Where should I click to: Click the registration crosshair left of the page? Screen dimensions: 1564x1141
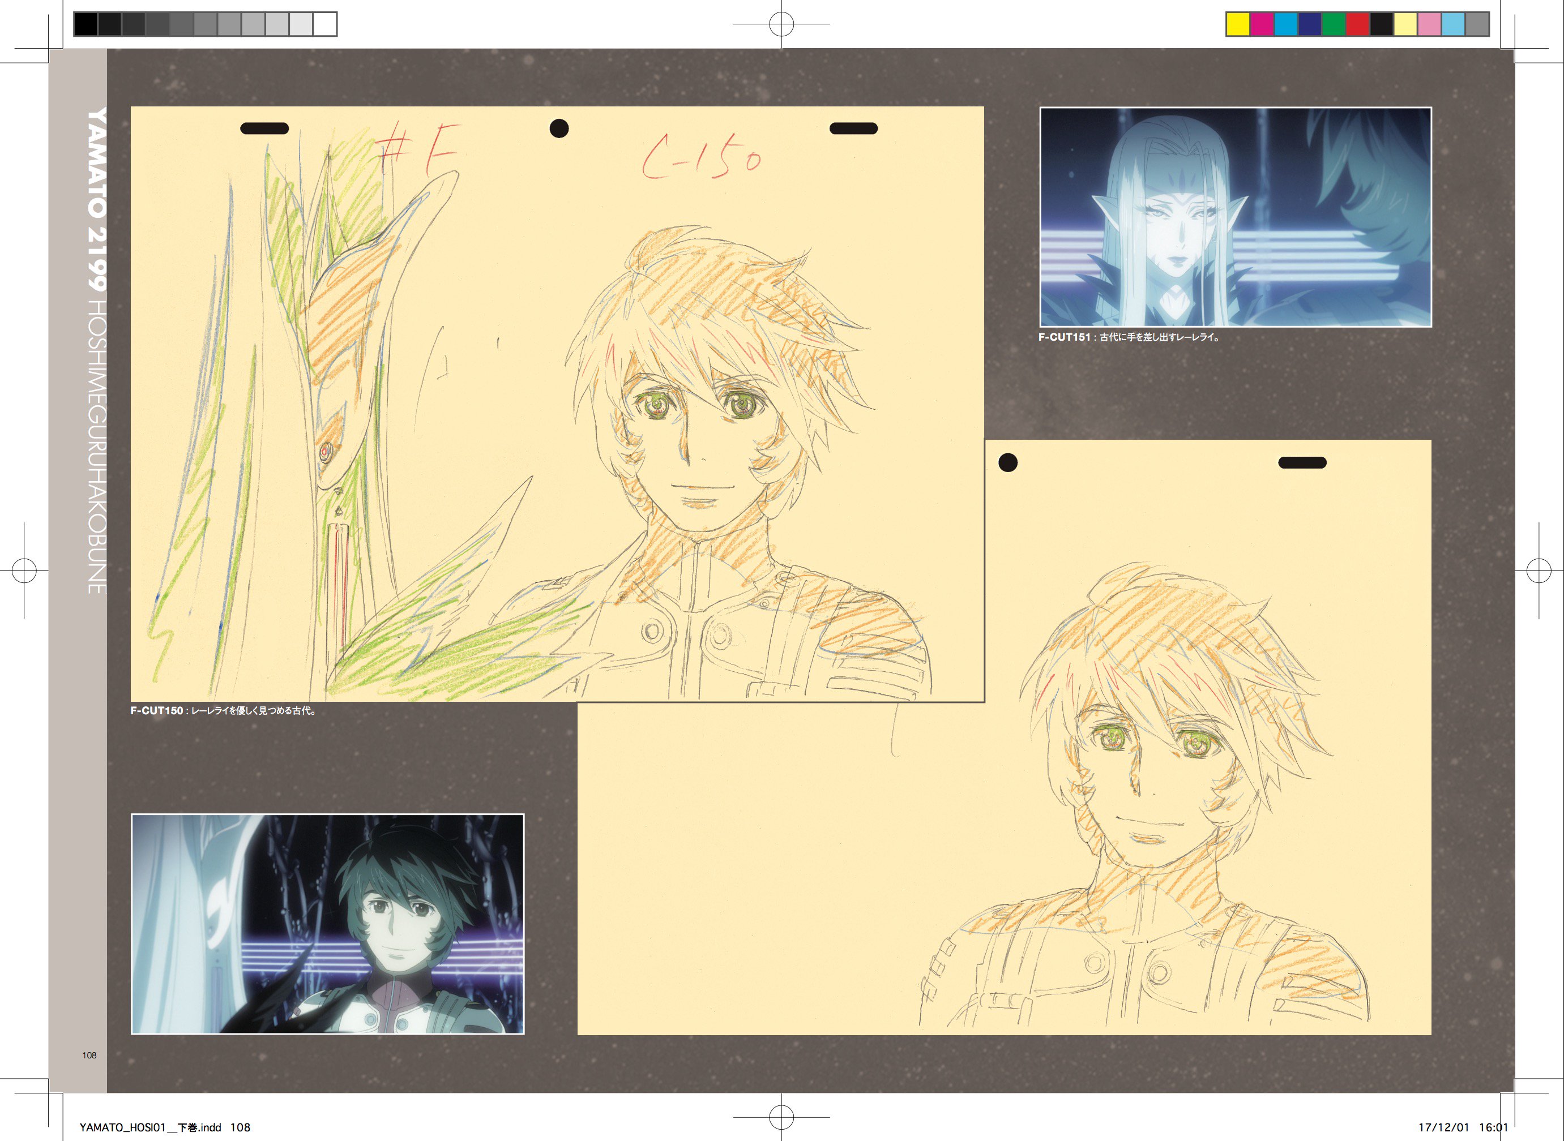[24, 570]
